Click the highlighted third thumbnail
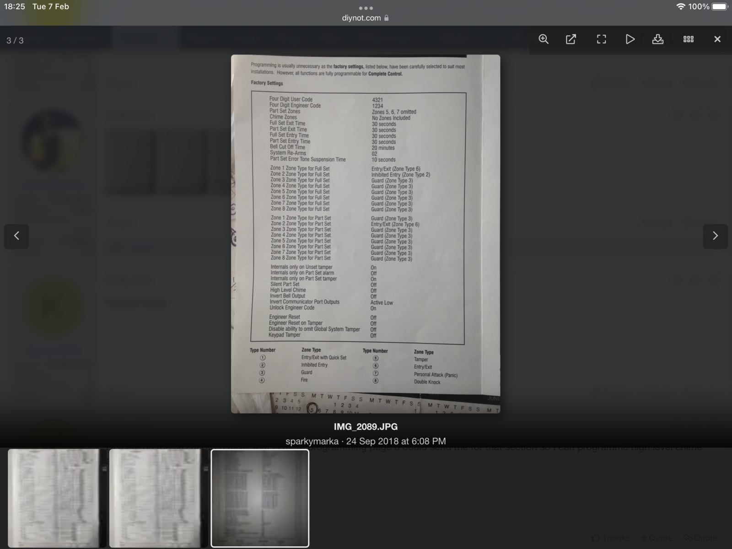This screenshot has height=549, width=732. click(x=260, y=498)
